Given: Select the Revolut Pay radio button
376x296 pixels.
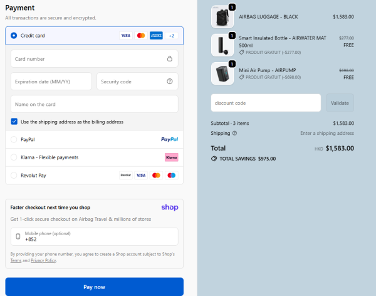Looking at the screenshot, I should 14,175.
